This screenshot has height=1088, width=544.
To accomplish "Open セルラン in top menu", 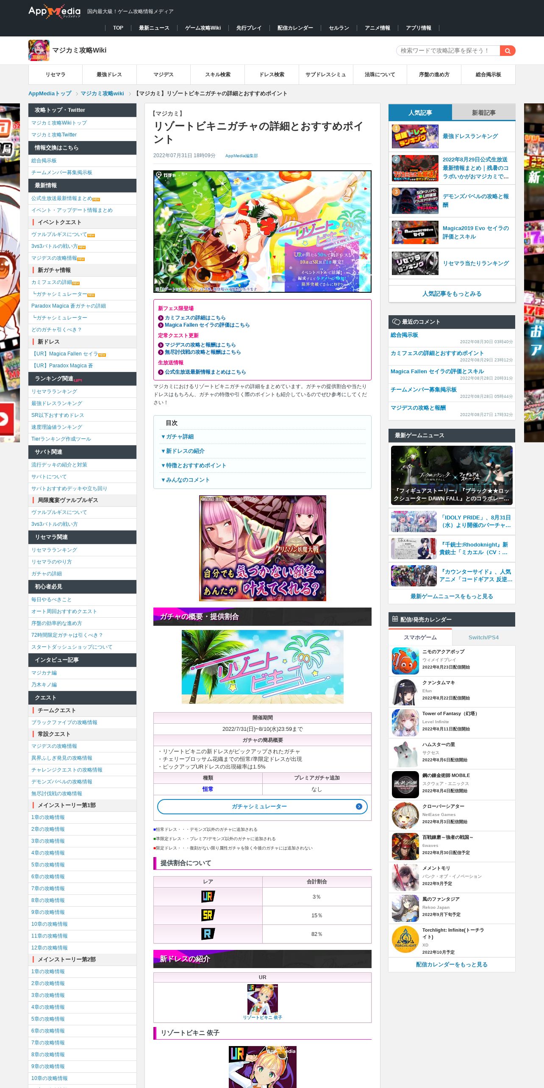I will [x=339, y=28].
